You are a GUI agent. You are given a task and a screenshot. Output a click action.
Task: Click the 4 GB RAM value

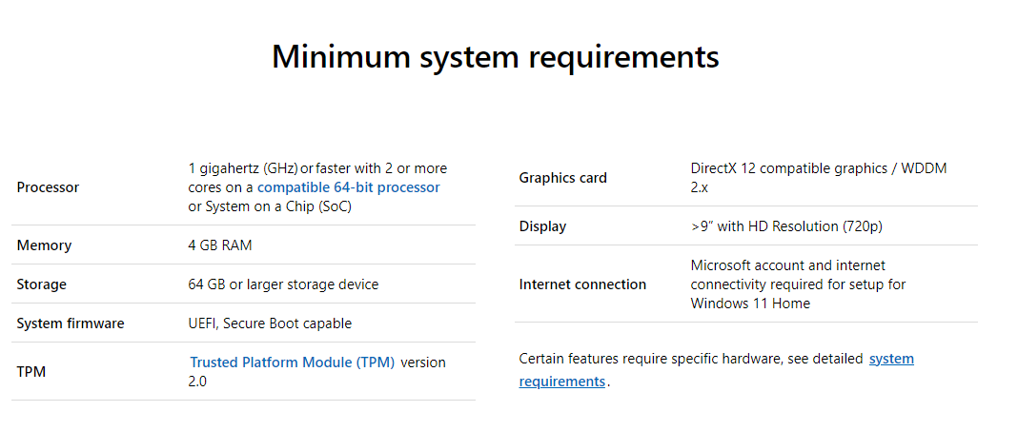point(220,245)
